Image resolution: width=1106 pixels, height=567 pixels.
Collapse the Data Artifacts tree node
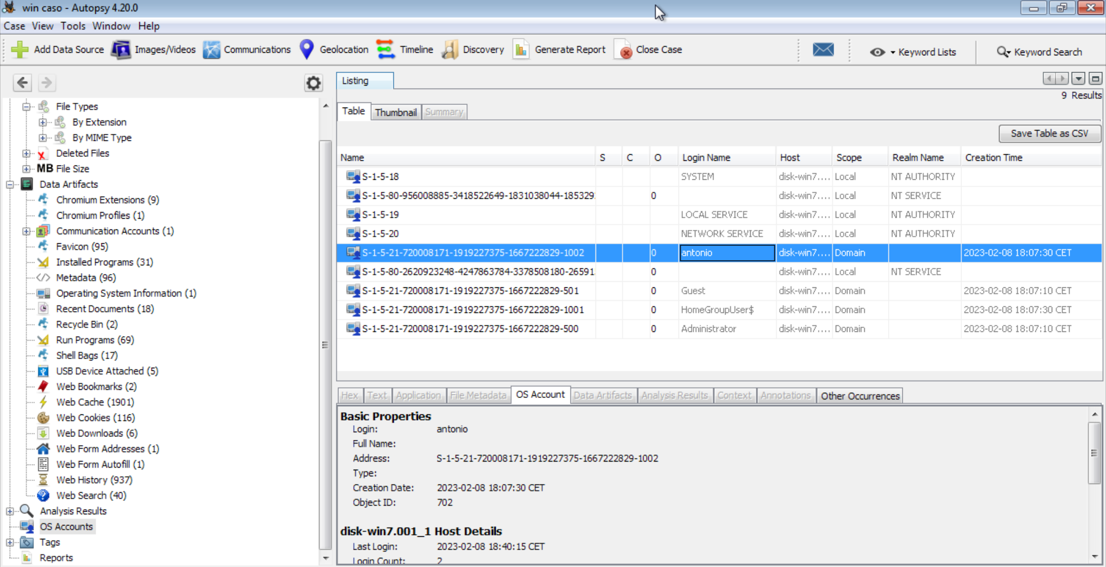(10, 184)
